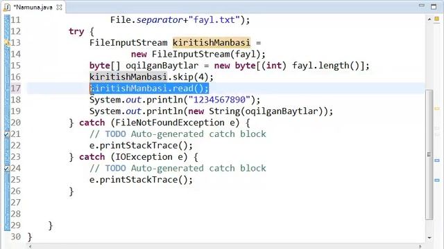444x249 pixels.
Task: Click the TODO comment on line 21
Action: (178, 133)
